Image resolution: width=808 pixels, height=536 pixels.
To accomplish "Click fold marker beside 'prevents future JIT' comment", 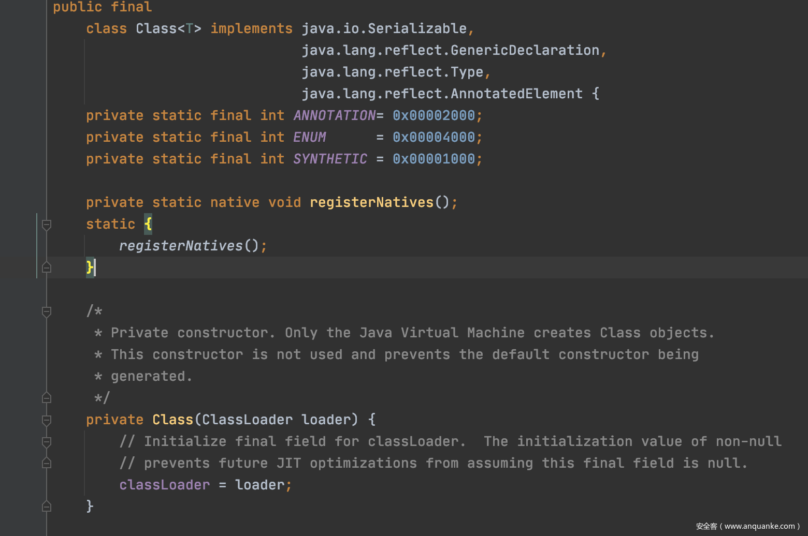I will 47,463.
